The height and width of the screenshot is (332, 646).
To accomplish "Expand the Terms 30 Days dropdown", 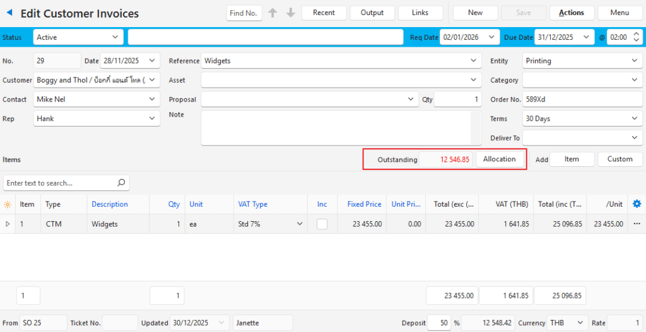I will tap(582, 118).
